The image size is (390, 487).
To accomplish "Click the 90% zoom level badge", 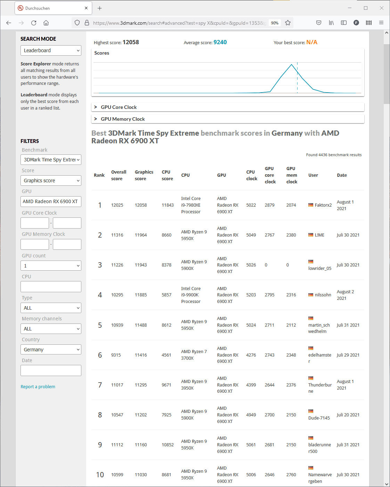I will pos(275,23).
